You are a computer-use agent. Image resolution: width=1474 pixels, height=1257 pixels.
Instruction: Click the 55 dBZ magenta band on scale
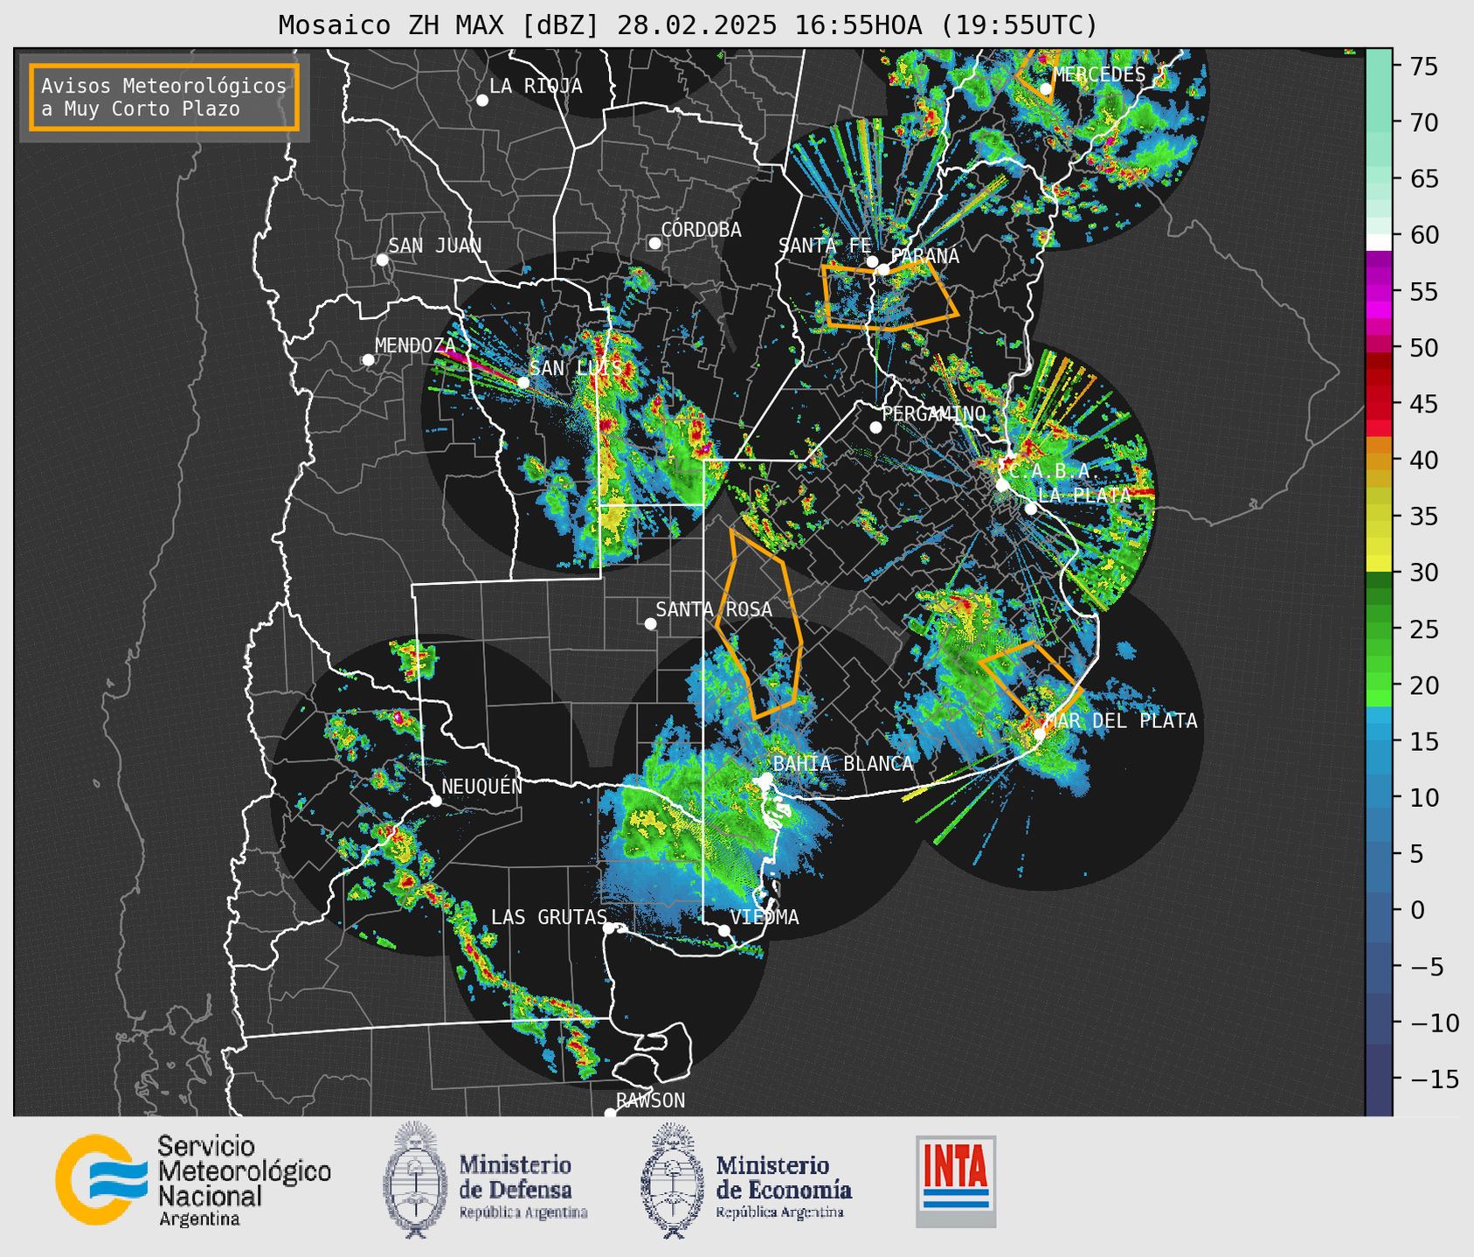coord(1379,292)
